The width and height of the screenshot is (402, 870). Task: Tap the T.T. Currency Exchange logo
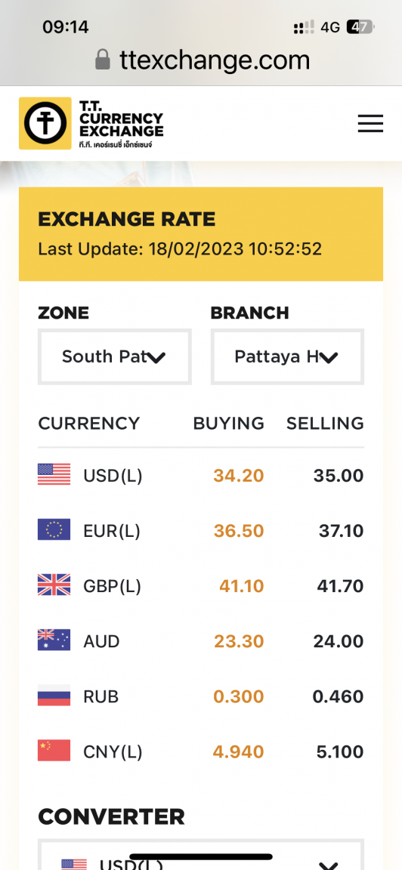tap(91, 123)
